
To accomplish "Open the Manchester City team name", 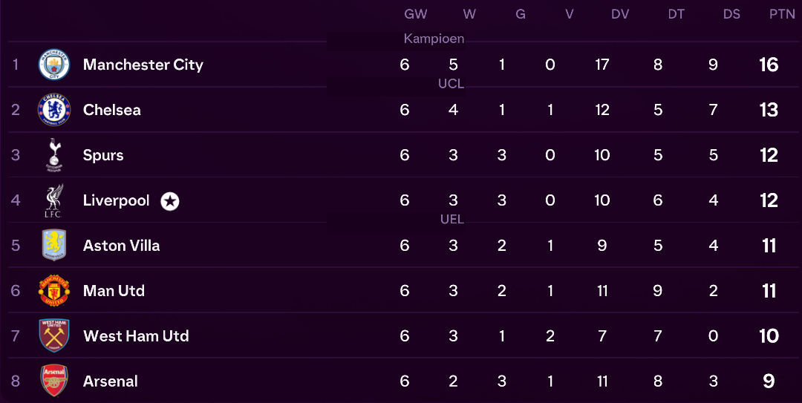I will (143, 65).
